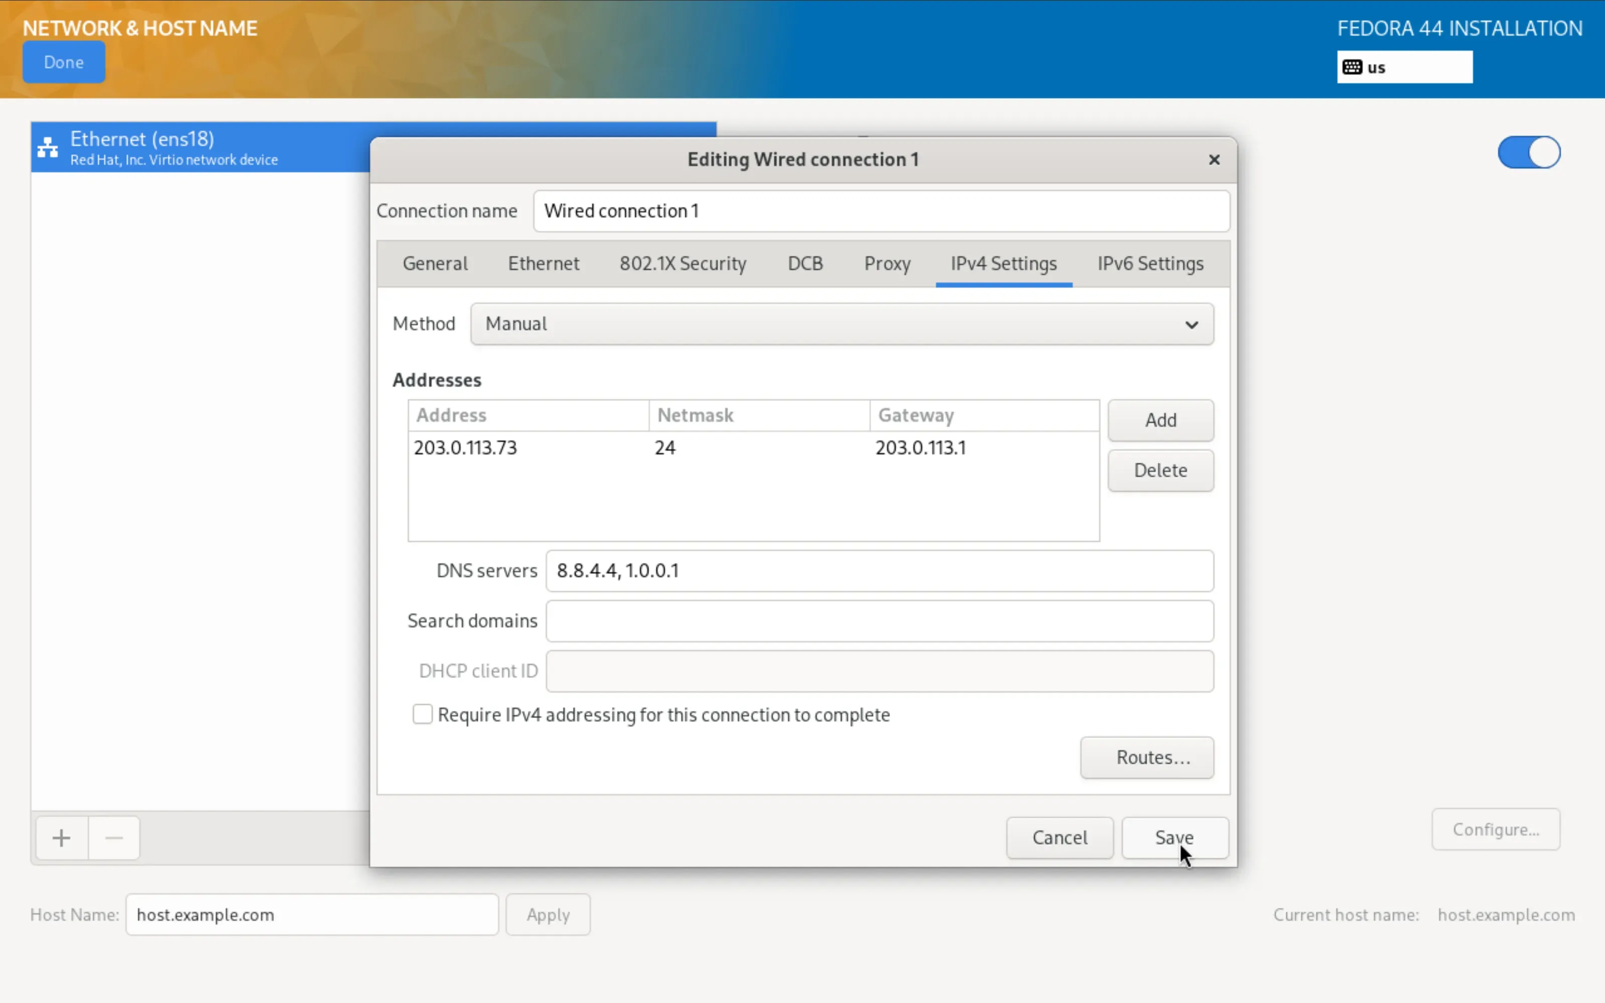1605x1003 pixels.
Task: Add a new network device with plus icon
Action: coord(62,838)
